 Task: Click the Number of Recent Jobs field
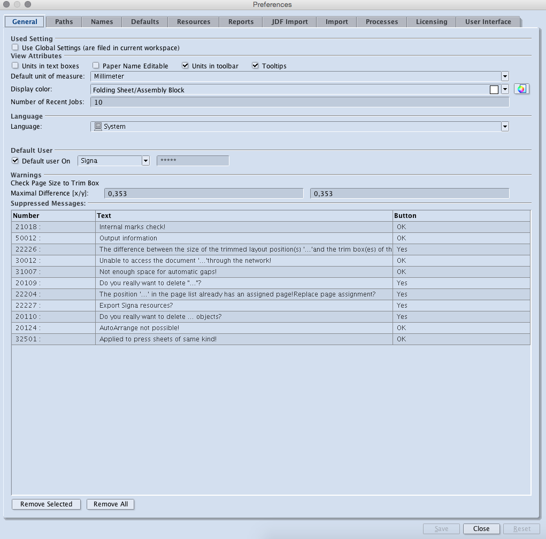point(300,102)
